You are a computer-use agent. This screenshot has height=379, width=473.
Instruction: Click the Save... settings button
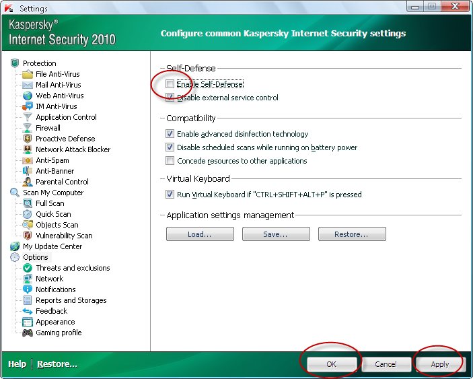pos(276,234)
